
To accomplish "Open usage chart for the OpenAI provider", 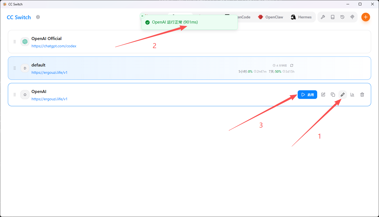I will (x=352, y=95).
